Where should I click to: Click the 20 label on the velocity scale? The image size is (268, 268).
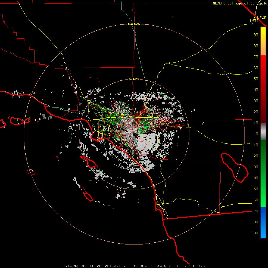click(256, 112)
